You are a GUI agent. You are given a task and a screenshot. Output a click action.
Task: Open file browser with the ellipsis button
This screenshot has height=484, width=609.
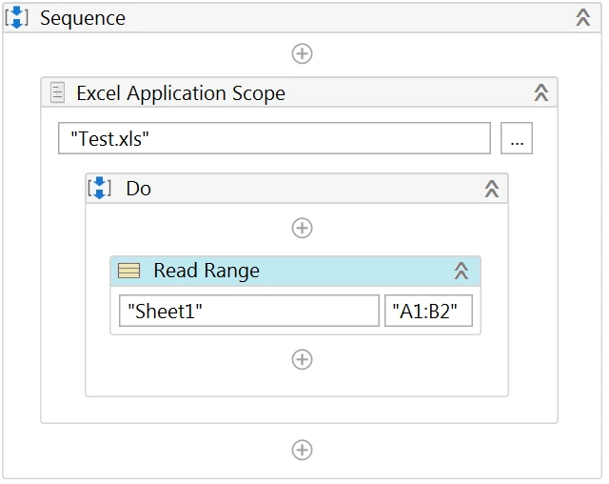[x=517, y=138]
